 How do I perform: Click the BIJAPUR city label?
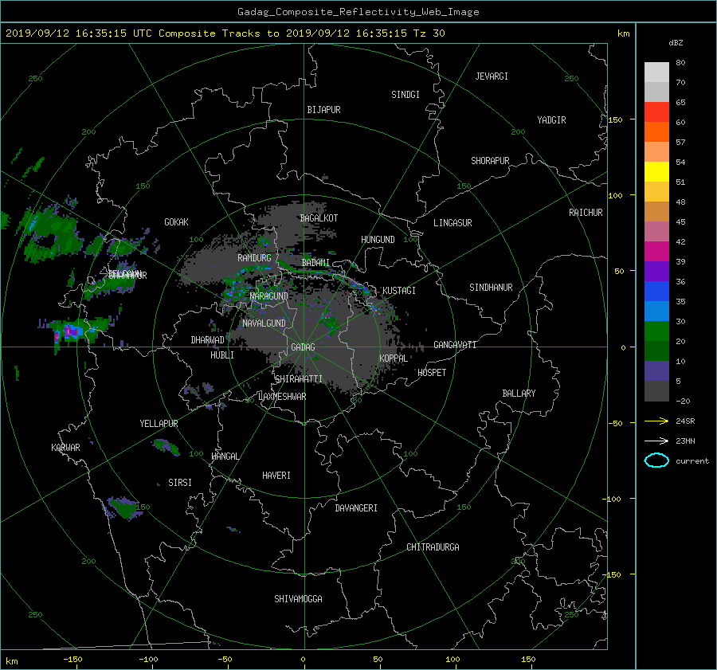[323, 110]
